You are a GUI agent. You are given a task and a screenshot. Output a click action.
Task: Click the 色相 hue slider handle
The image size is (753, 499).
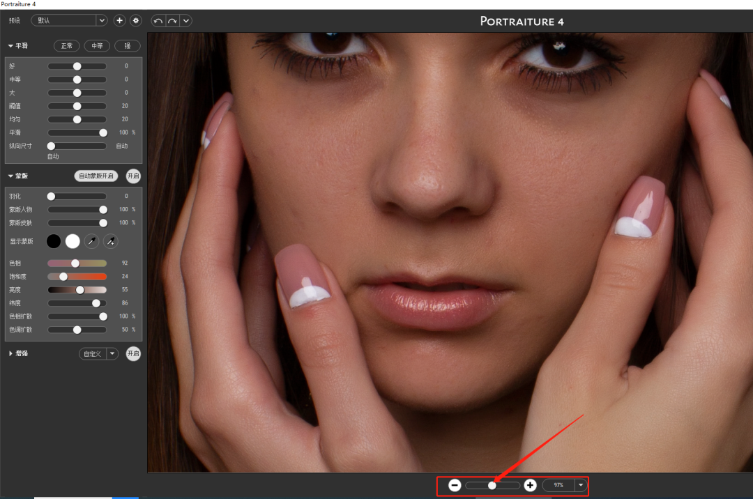click(x=75, y=263)
